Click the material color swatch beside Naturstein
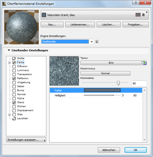This screenshot has width=153, height=157. pyautogui.click(x=44, y=15)
